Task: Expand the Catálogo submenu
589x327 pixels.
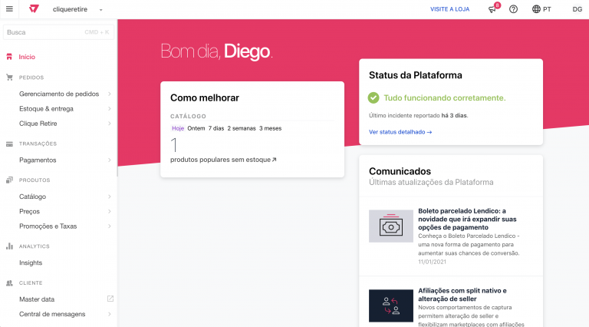Action: pyautogui.click(x=110, y=197)
